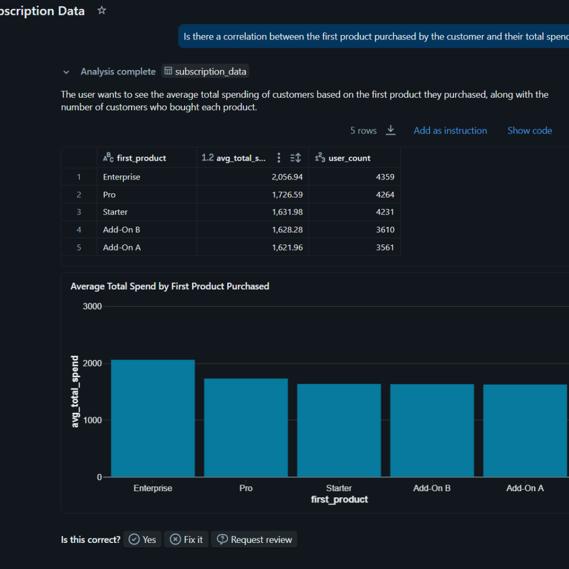Click Add as instruction
The width and height of the screenshot is (569, 569).
point(450,131)
